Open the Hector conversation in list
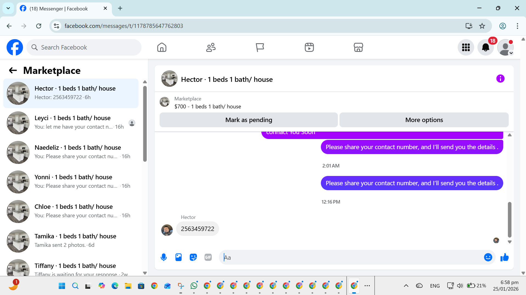The width and height of the screenshot is (526, 295). click(x=71, y=93)
